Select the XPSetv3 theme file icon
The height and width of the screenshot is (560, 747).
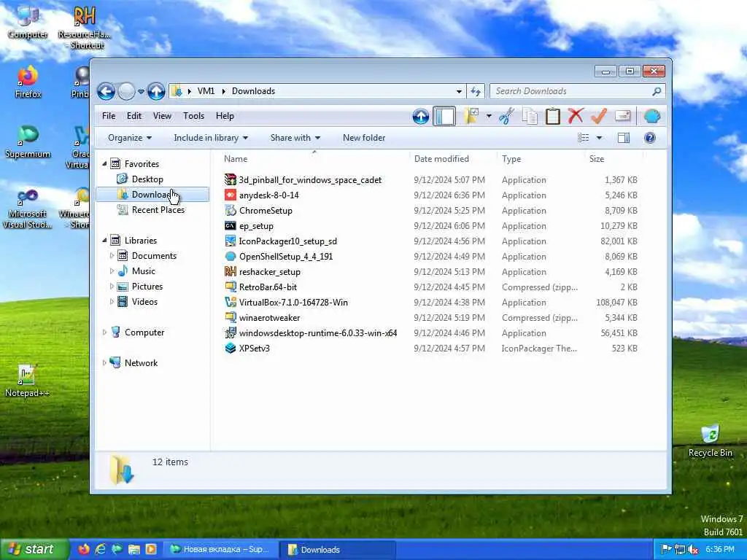click(x=231, y=348)
